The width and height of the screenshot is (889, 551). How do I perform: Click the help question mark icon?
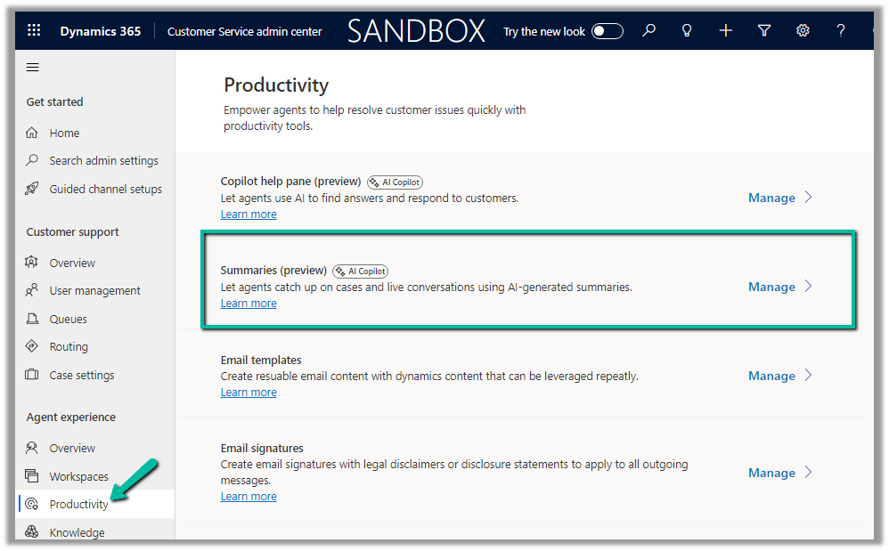[x=841, y=30]
